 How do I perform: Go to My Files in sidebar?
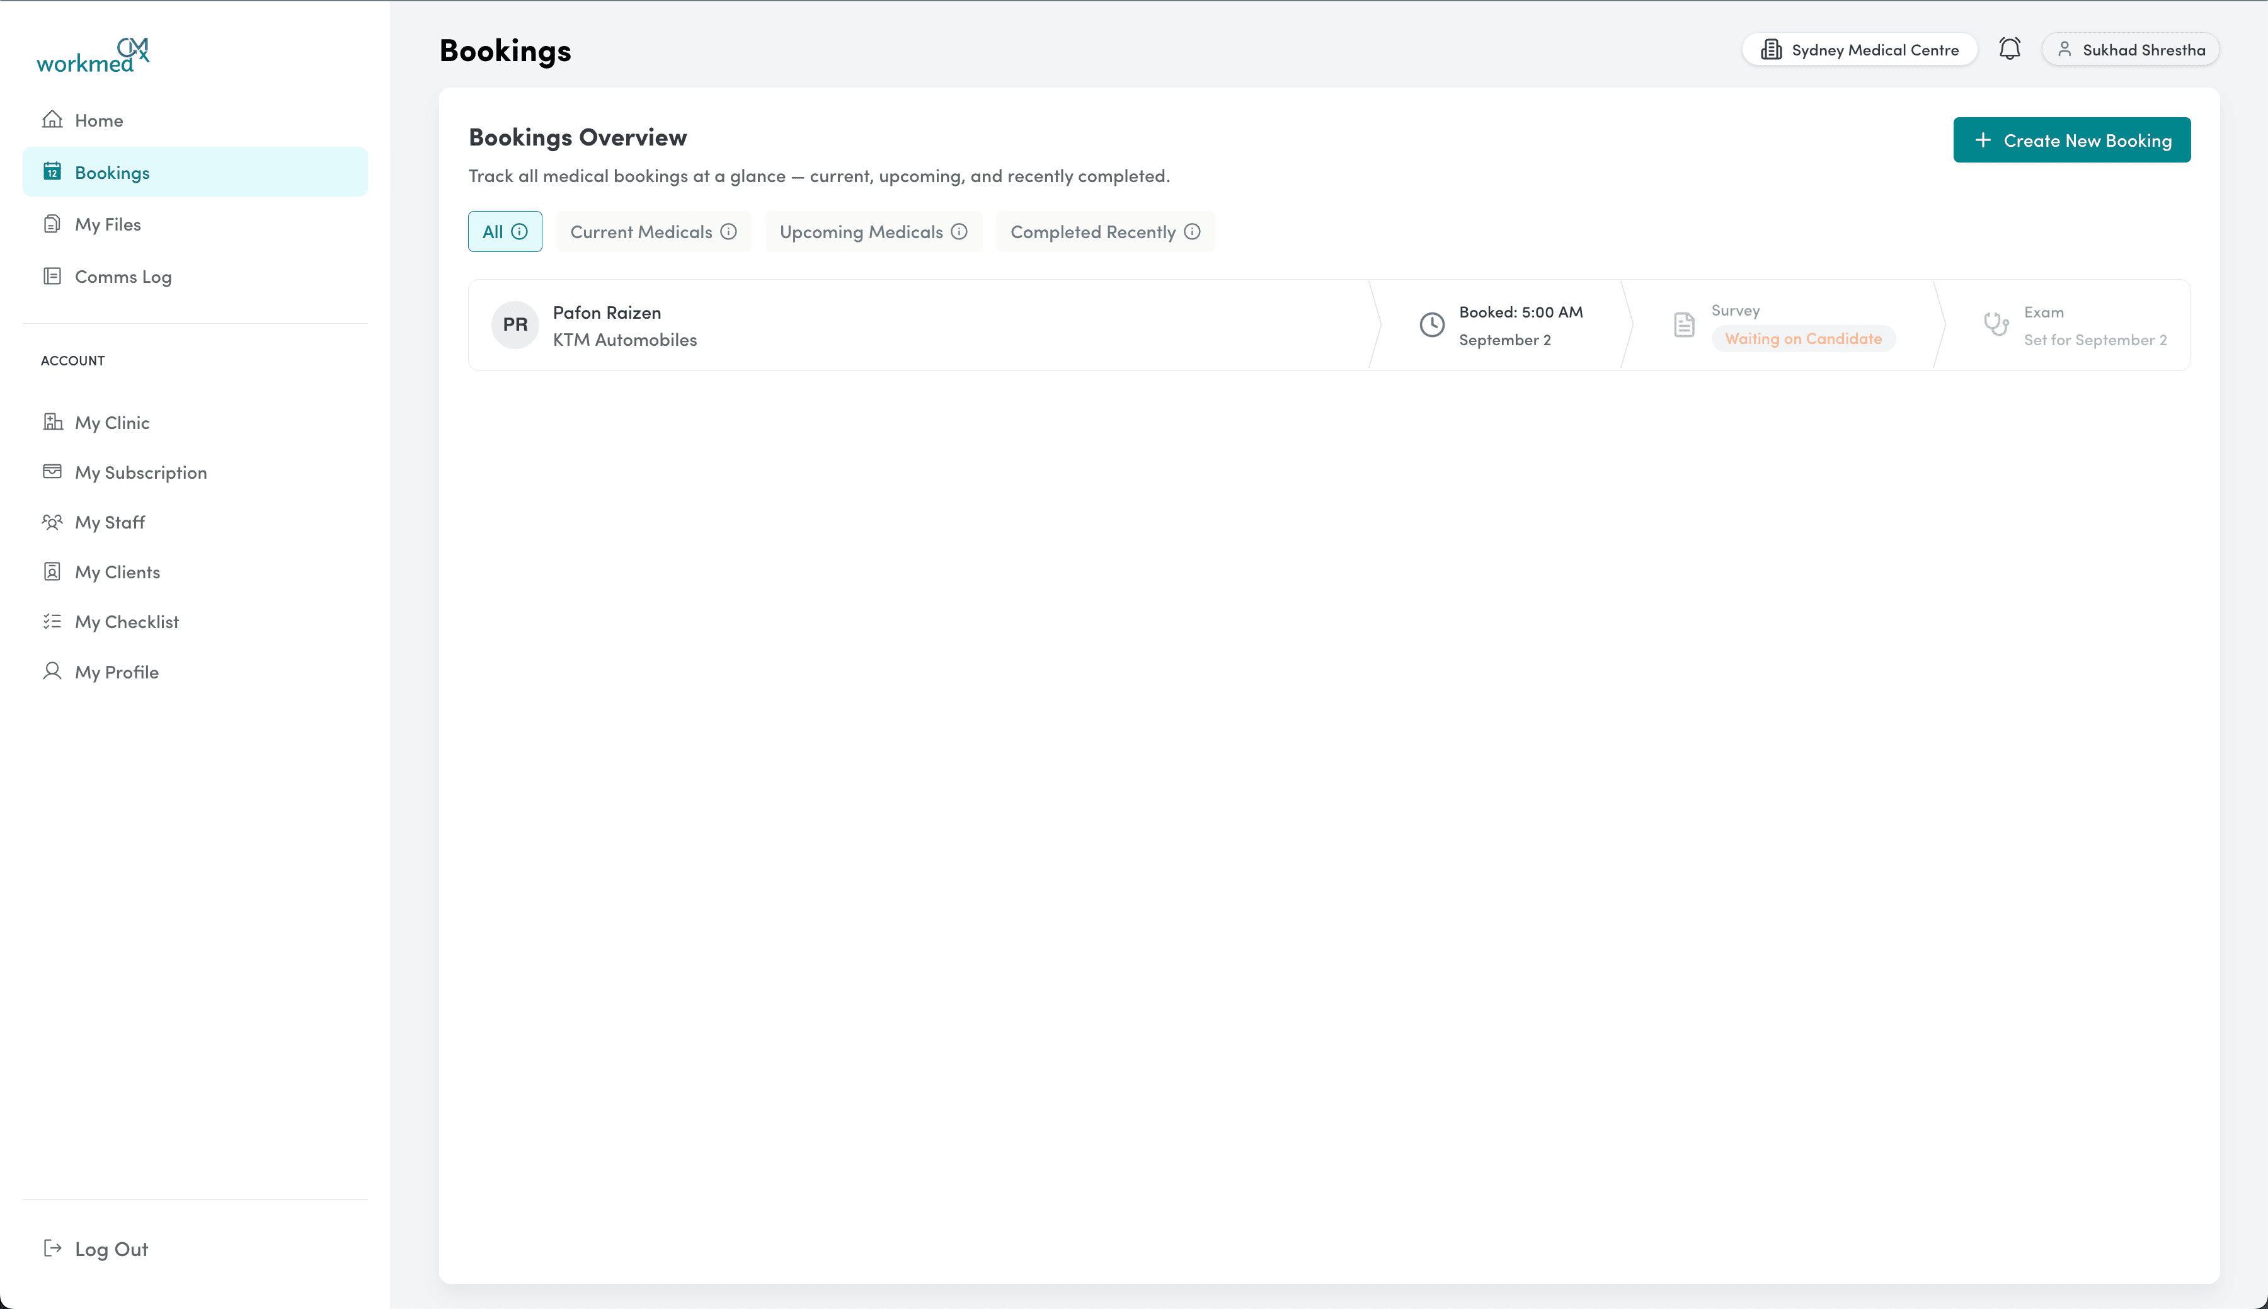tap(108, 225)
